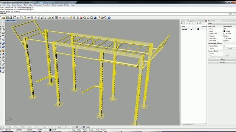This screenshot has width=236, height=132.
Task: Click the Details button in Properties
Action: click(x=223, y=62)
